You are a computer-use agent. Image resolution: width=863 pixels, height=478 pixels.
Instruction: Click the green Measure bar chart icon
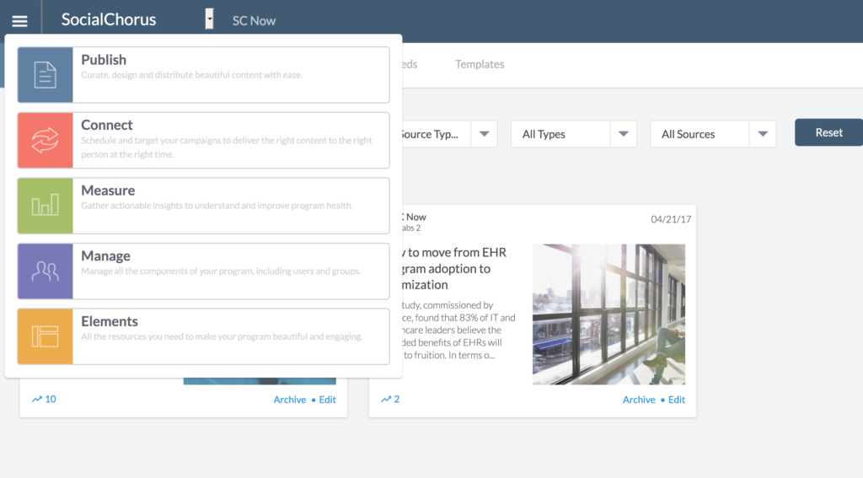(x=46, y=206)
